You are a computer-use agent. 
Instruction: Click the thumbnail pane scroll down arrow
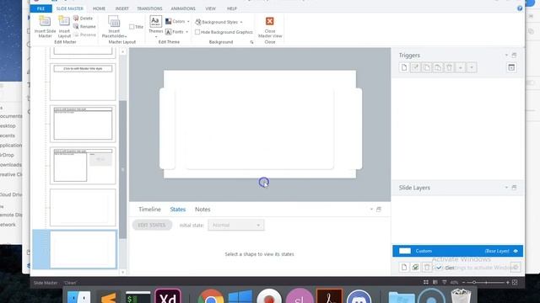point(123,272)
